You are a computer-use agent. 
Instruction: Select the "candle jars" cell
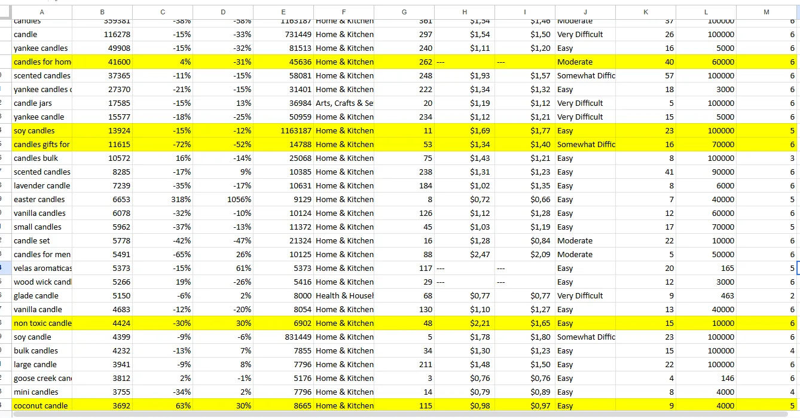pyautogui.click(x=42, y=103)
